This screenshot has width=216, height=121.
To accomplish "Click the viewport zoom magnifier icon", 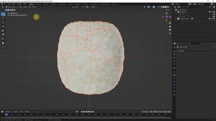I will coord(170,23).
